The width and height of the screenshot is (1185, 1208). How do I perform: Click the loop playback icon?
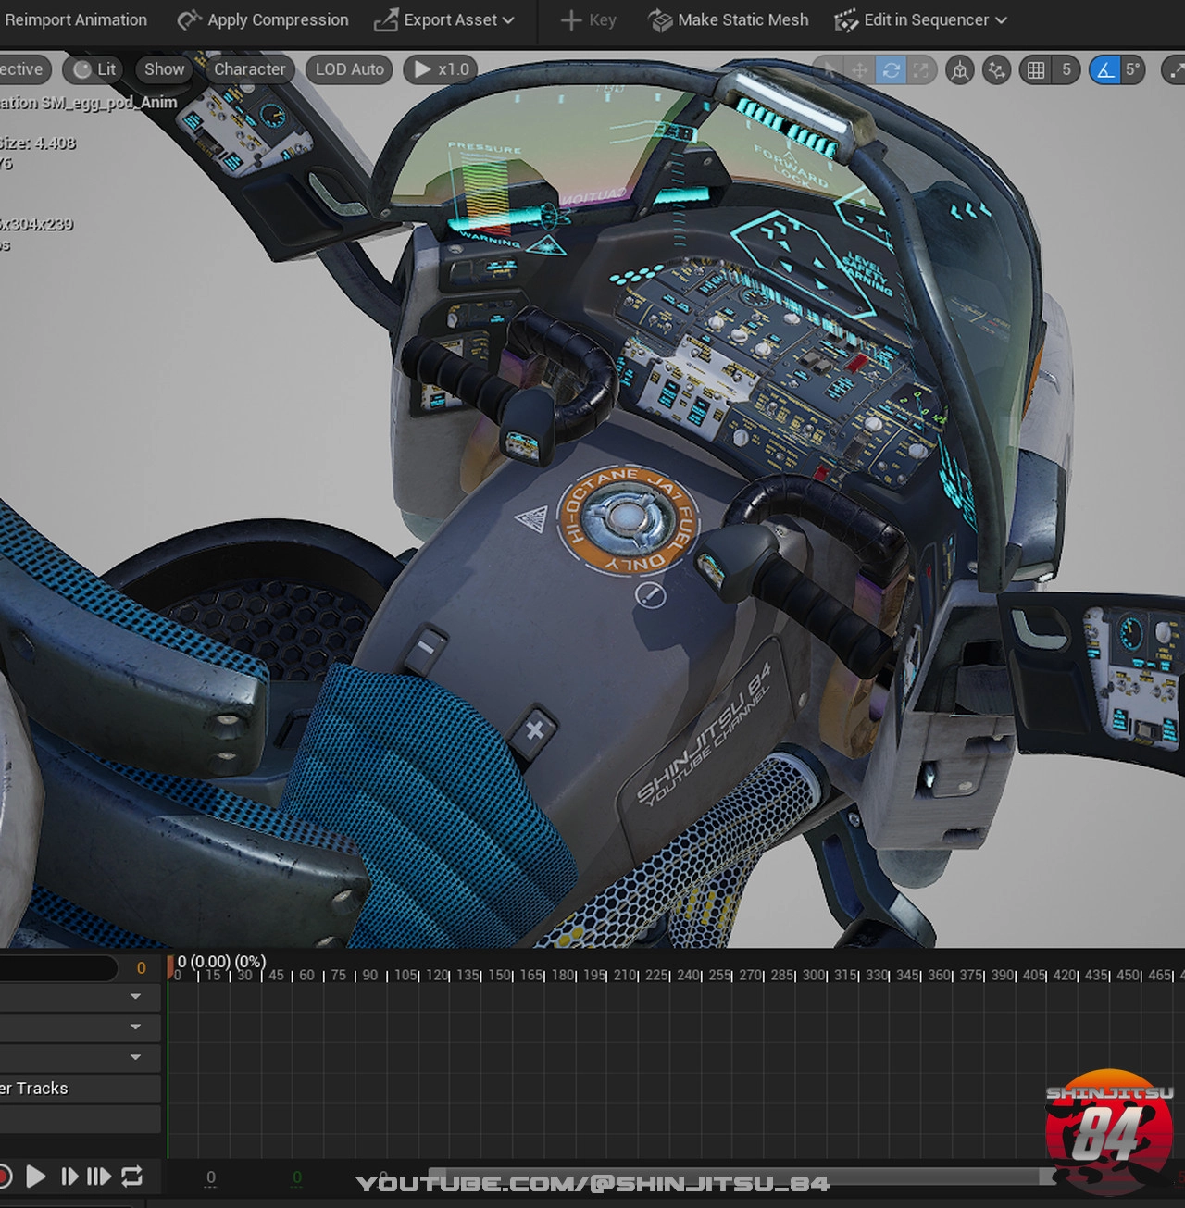pos(132,1177)
